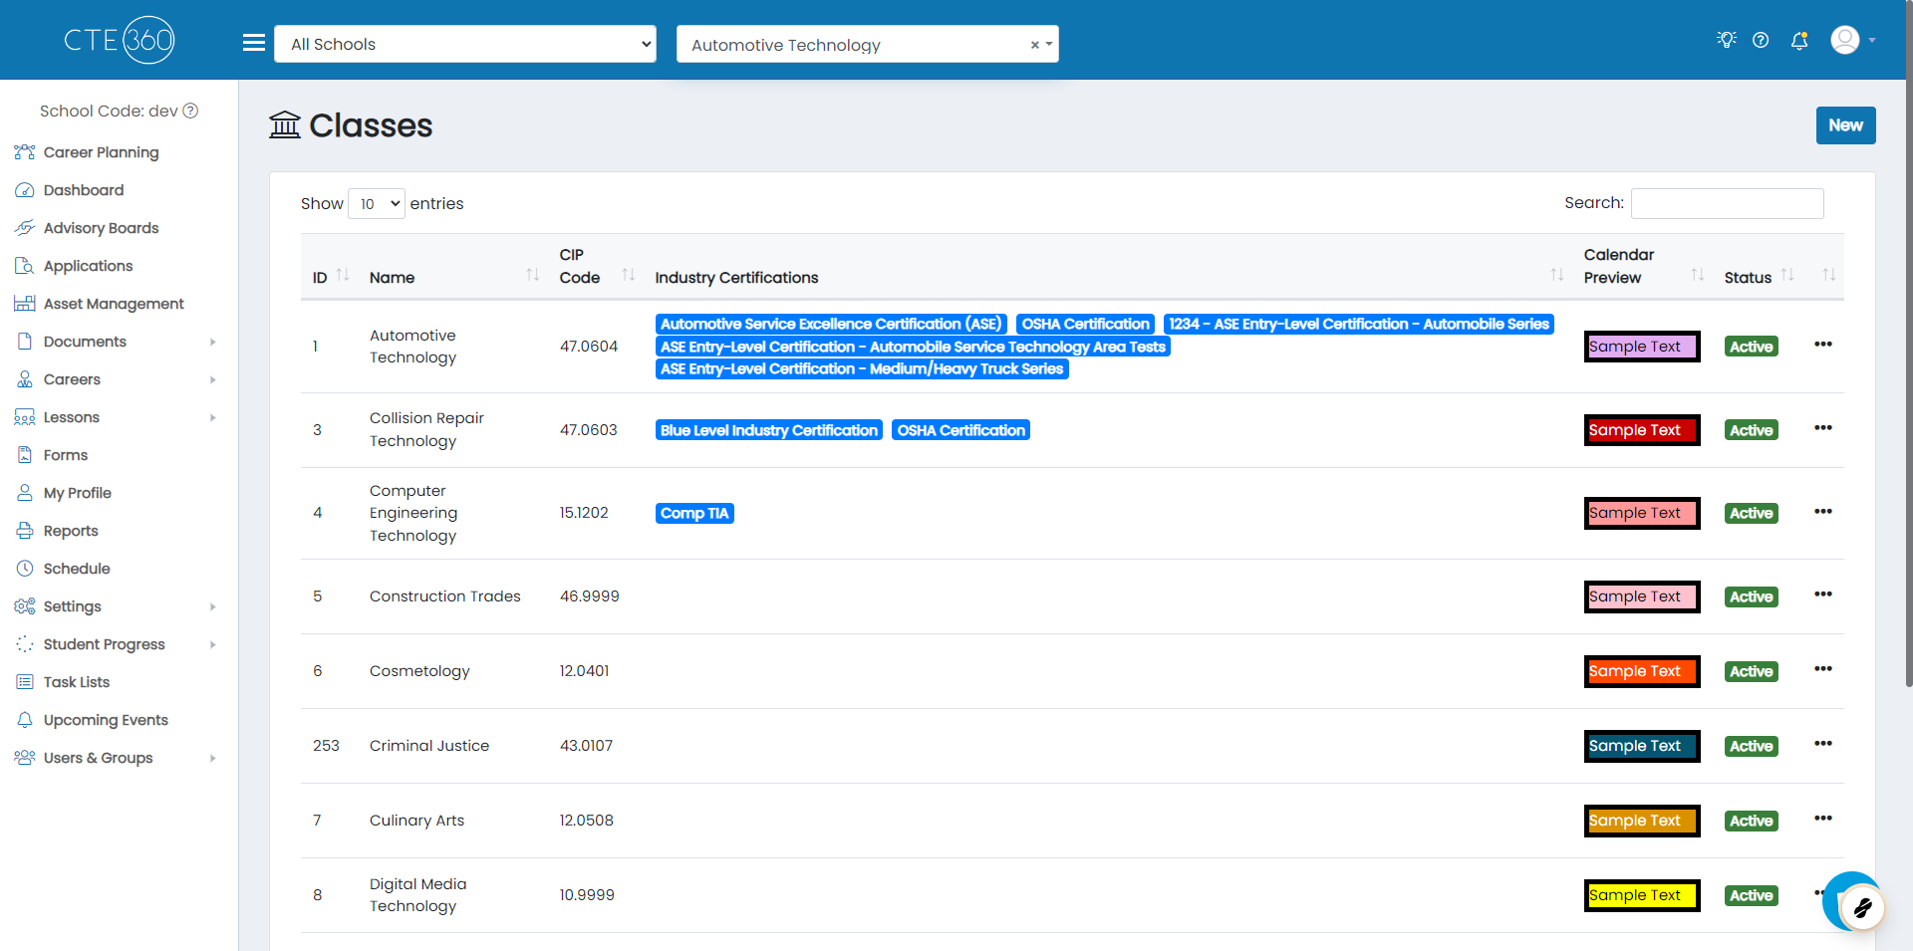The image size is (1913, 951).
Task: Go to Dashboard in the sidebar
Action: 84,190
